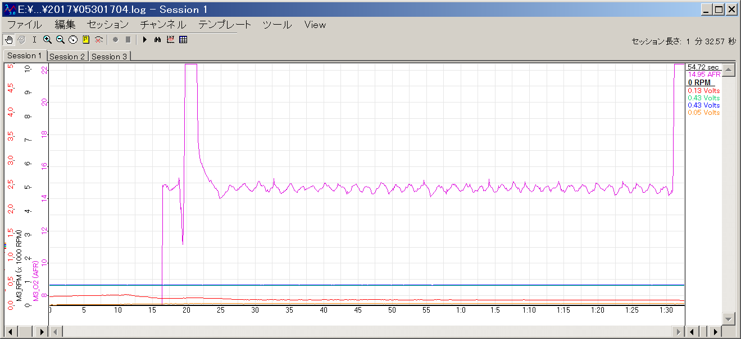Click the 14.95 AFR channel readout

(704, 75)
